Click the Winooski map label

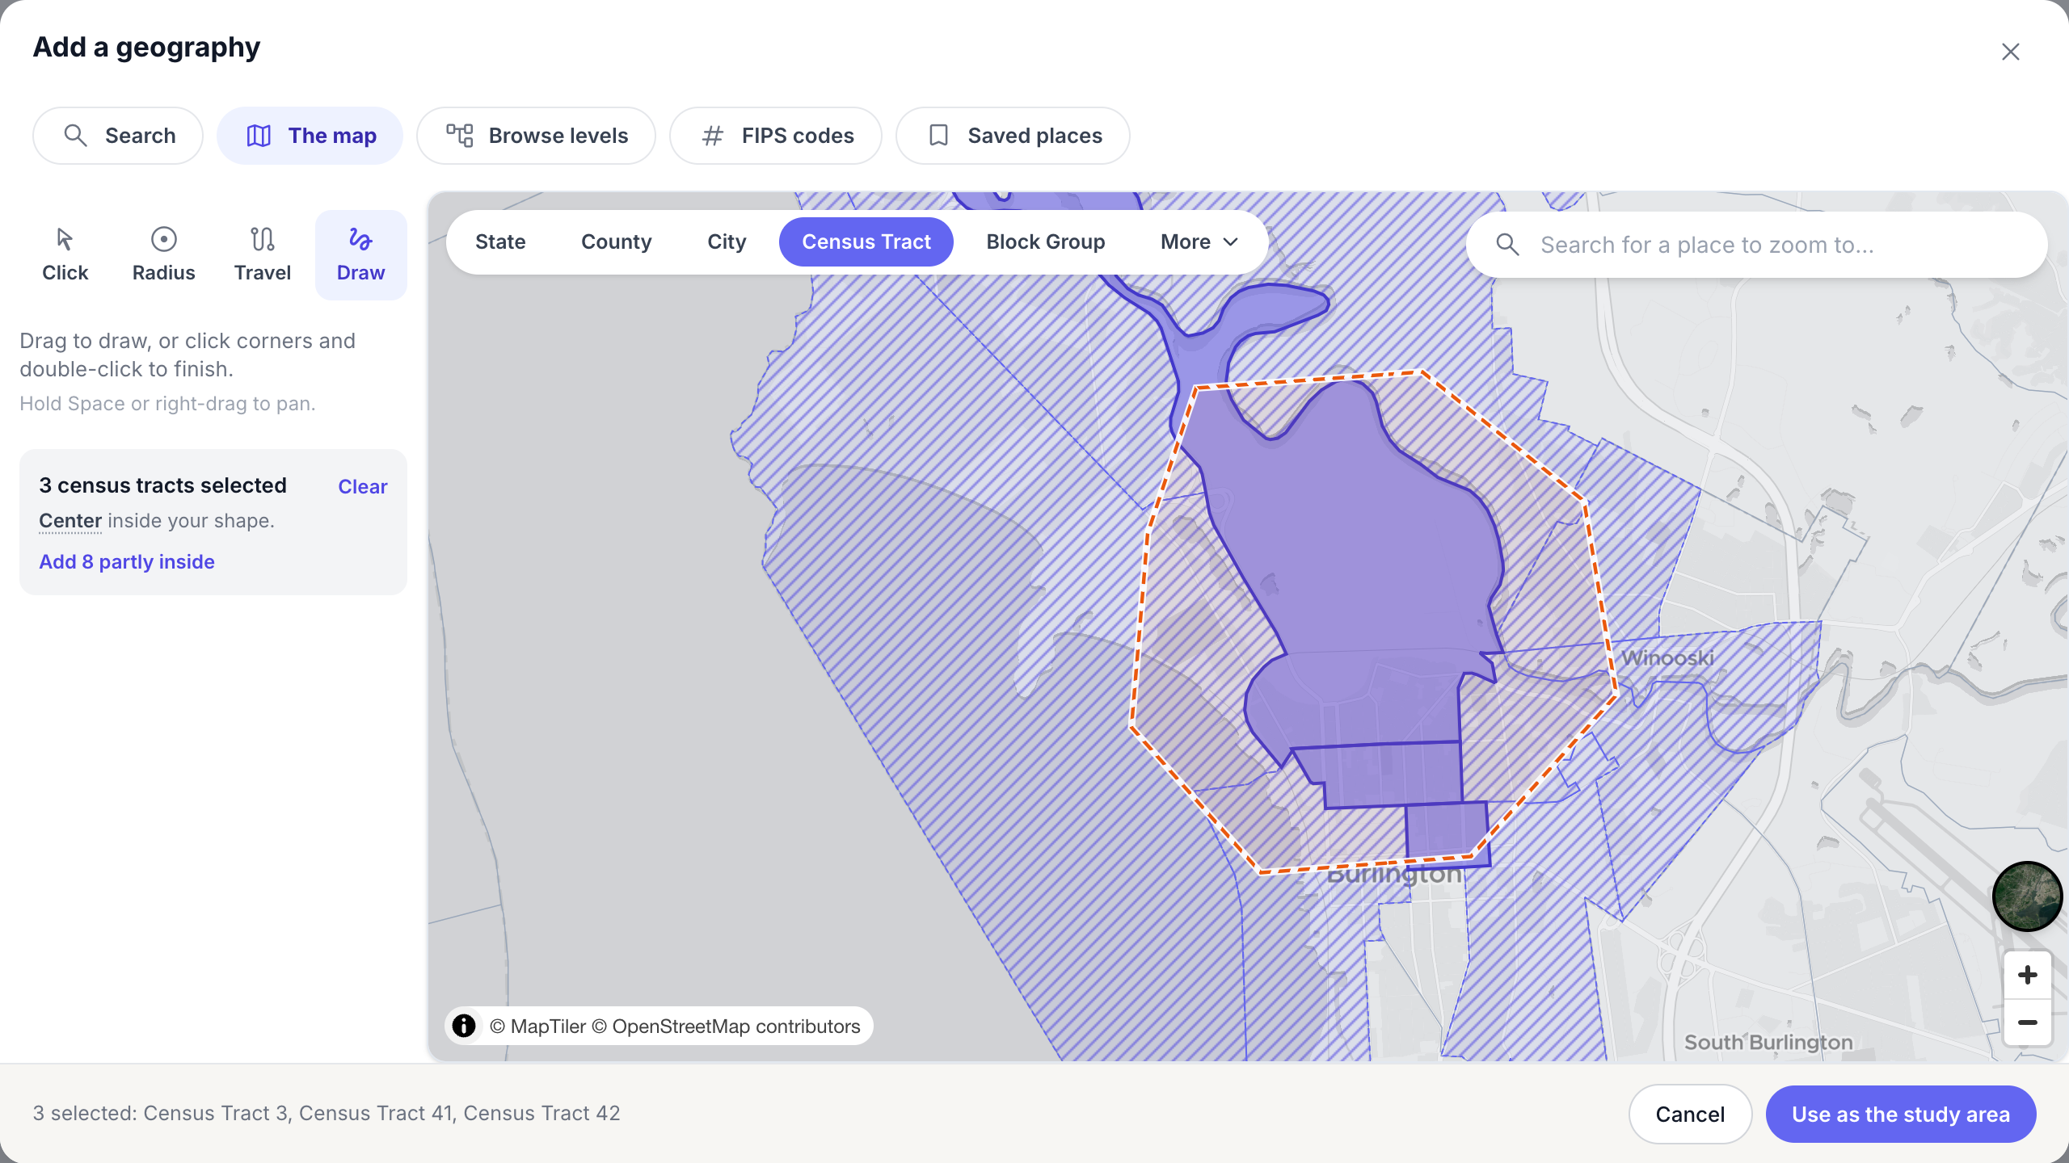pos(1667,657)
